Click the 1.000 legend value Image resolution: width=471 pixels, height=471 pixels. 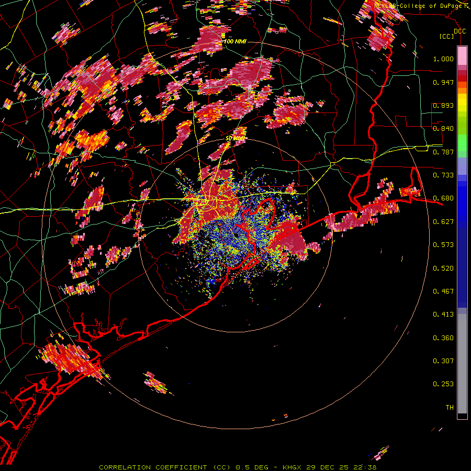[443, 59]
